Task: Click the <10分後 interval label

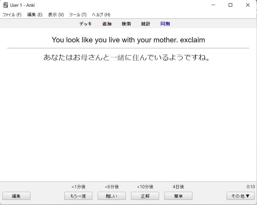Action: [x=145, y=187]
